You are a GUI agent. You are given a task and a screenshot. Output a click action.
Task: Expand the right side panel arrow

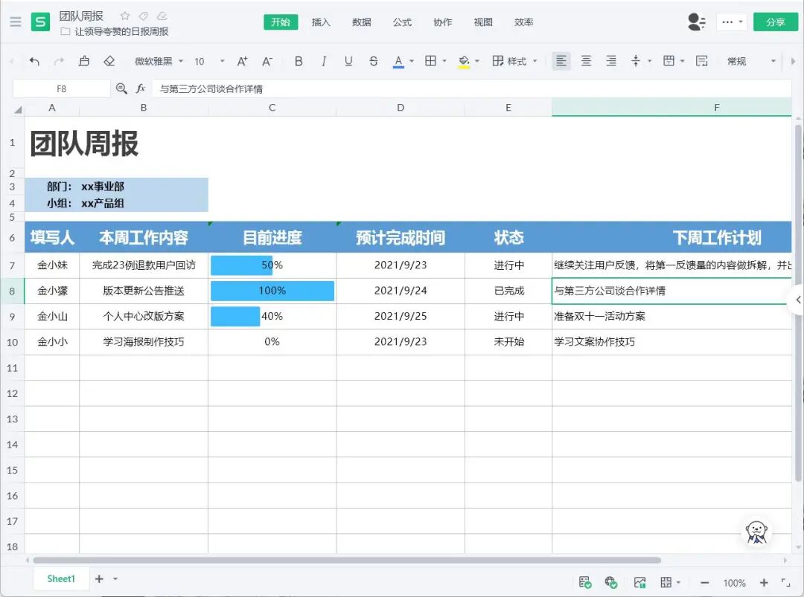797,300
